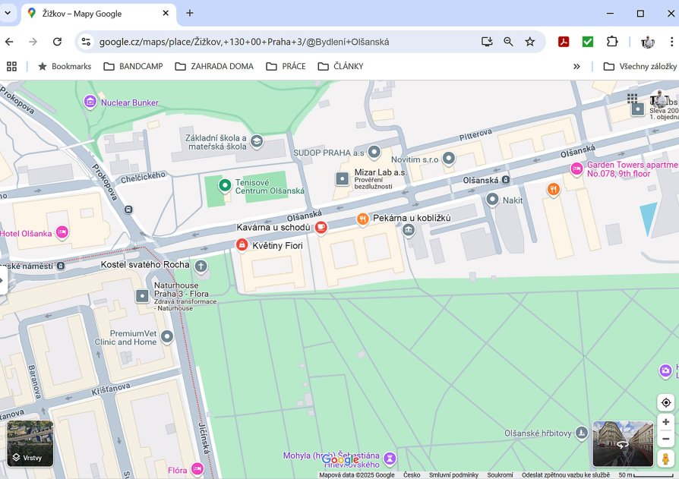Open the Google apps grid
The image size is (679, 479).
click(632, 98)
